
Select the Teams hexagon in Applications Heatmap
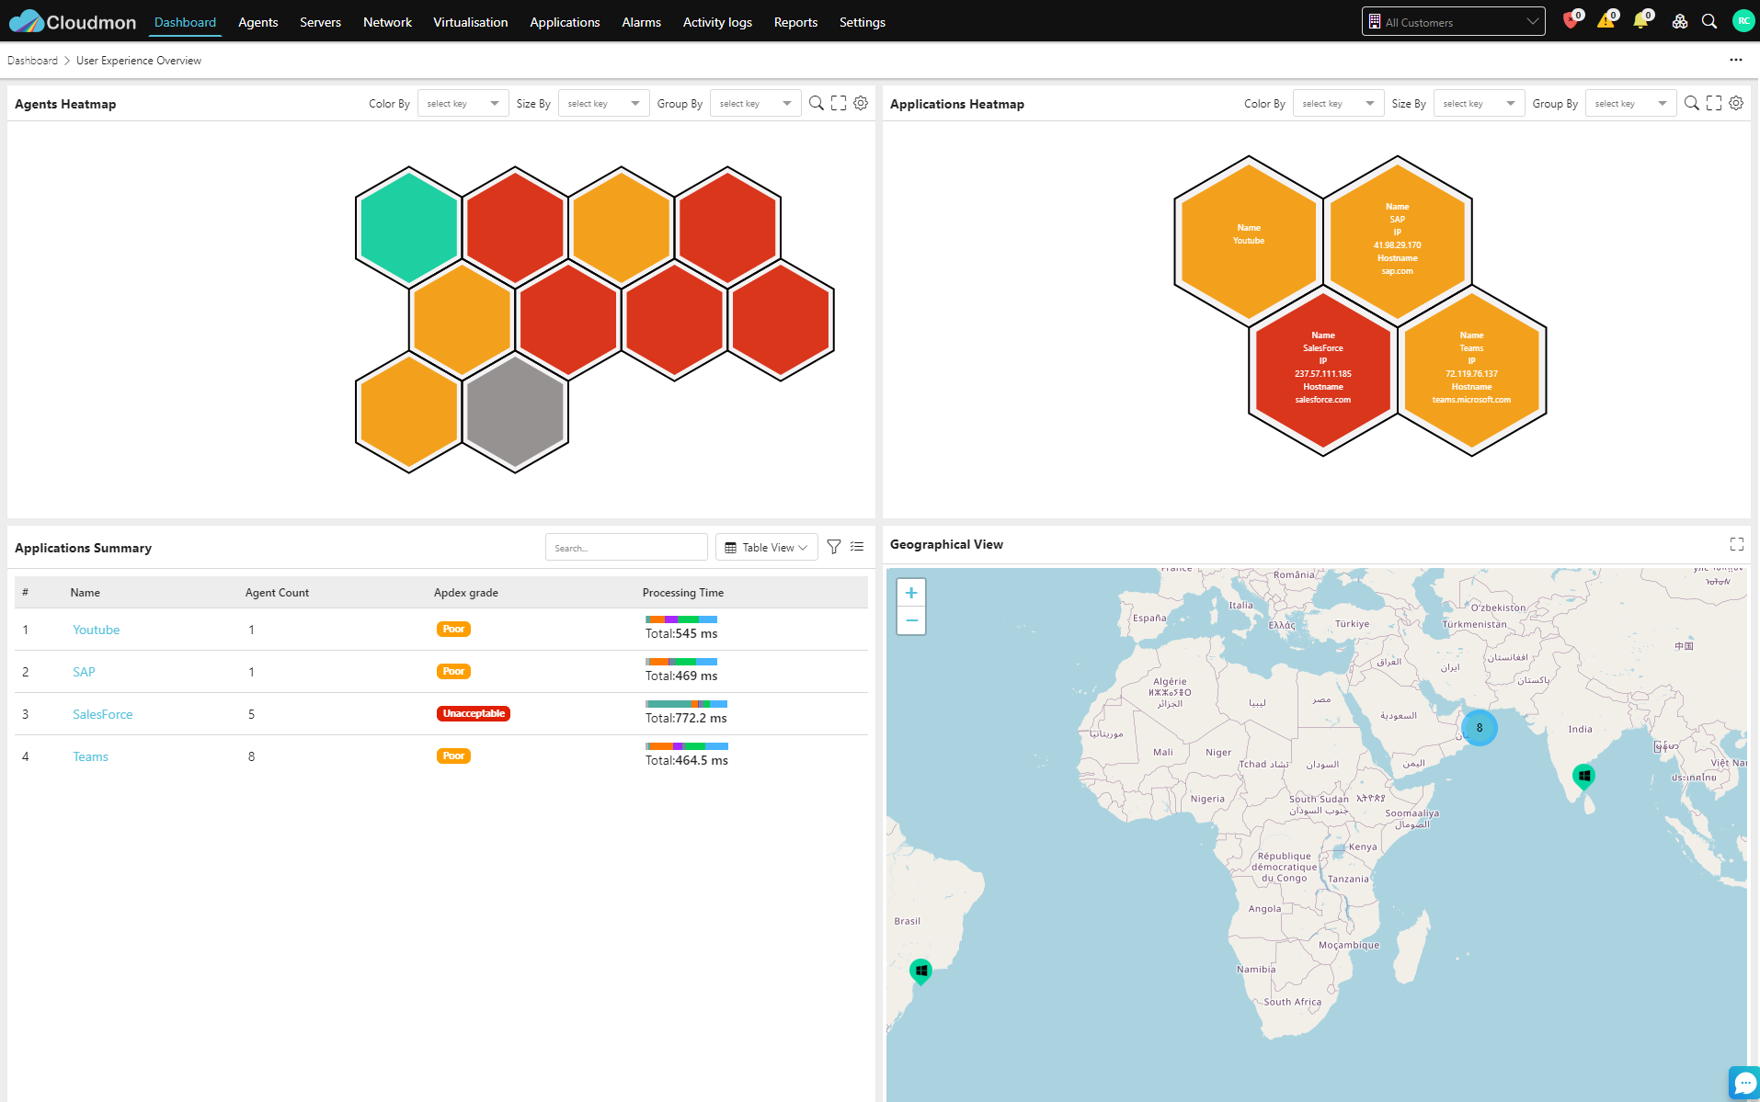(x=1471, y=372)
